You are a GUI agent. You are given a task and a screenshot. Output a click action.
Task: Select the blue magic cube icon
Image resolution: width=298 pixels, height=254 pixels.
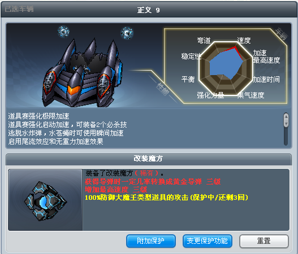[45, 201]
